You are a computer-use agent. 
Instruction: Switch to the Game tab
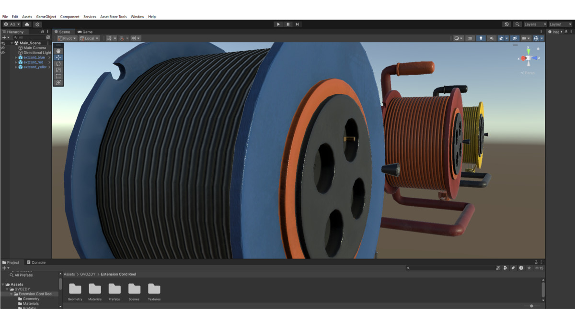click(x=85, y=32)
